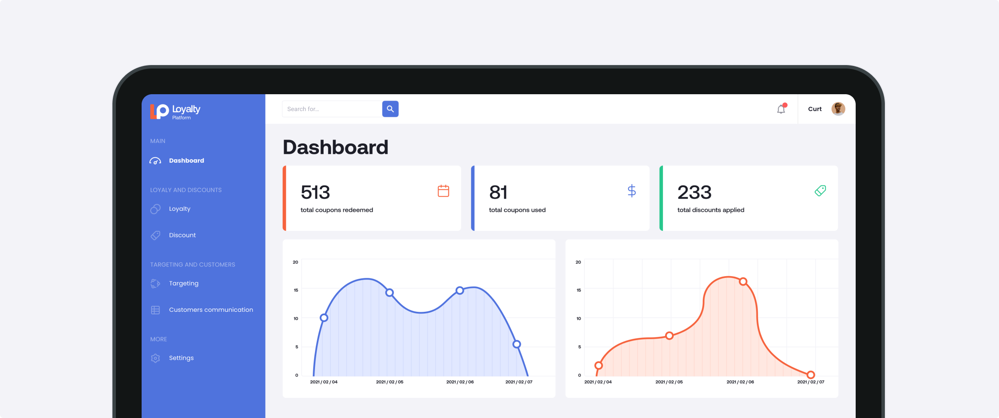Go to the Loyalty section

coord(179,209)
